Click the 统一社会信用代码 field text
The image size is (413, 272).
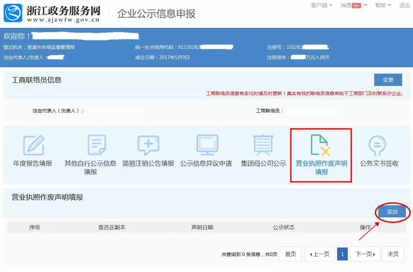click(x=184, y=47)
